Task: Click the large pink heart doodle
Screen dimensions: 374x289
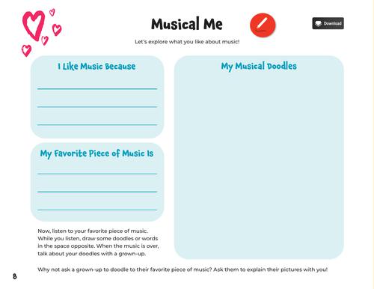Action: click(x=34, y=25)
